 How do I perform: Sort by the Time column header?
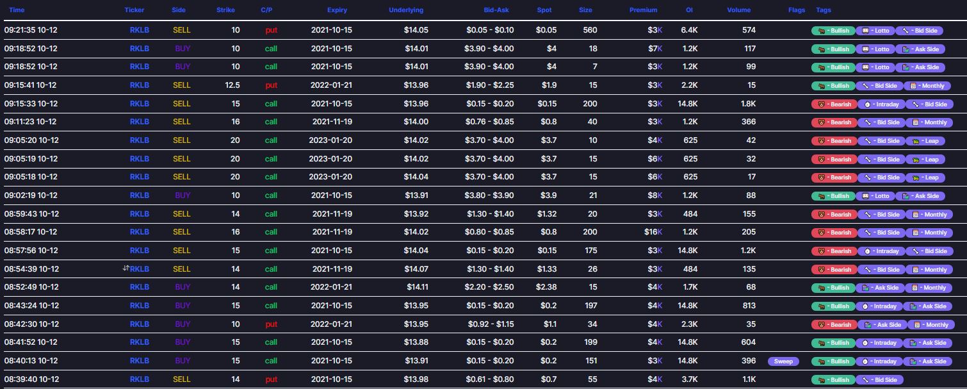click(17, 10)
